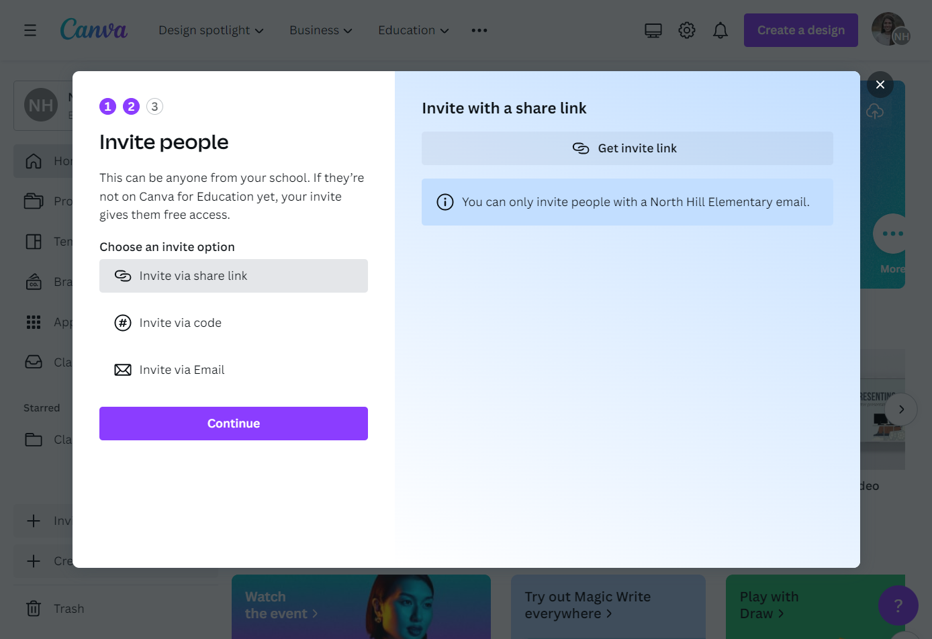Click the Get invite link button

[x=627, y=148]
